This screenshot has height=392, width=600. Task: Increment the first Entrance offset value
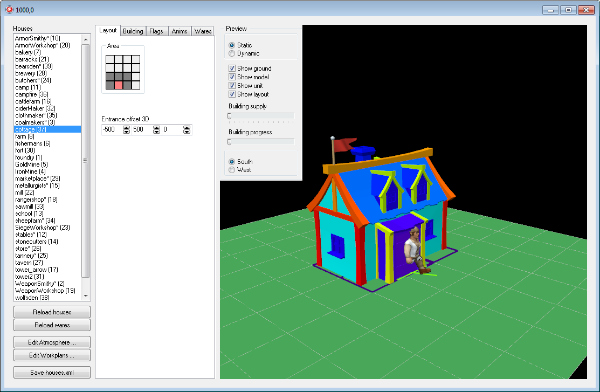click(126, 127)
